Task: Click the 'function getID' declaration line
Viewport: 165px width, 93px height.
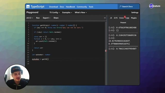Action: click(54, 25)
